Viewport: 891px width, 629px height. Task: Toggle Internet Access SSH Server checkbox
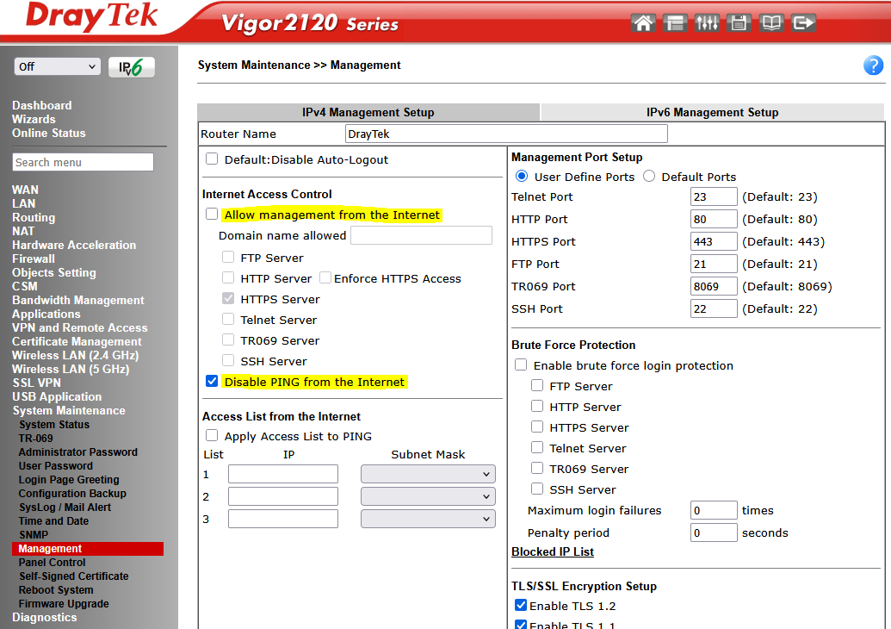pyautogui.click(x=228, y=360)
